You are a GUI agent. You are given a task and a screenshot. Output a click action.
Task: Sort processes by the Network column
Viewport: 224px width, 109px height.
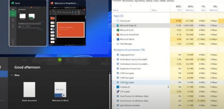[x=212, y=8]
